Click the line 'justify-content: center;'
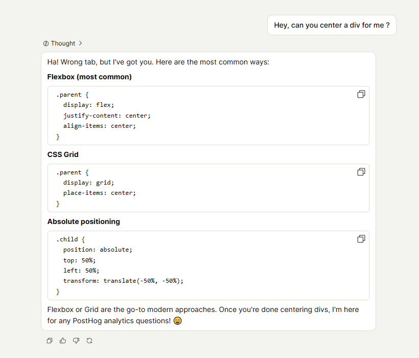The height and width of the screenshot is (358, 419). (x=107, y=116)
